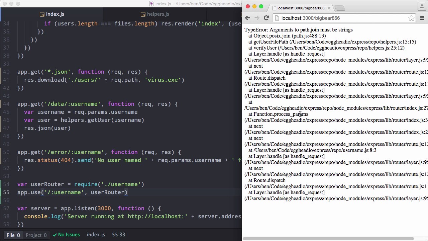
Task: Click '/data/:username' route string
Action: click(x=73, y=104)
